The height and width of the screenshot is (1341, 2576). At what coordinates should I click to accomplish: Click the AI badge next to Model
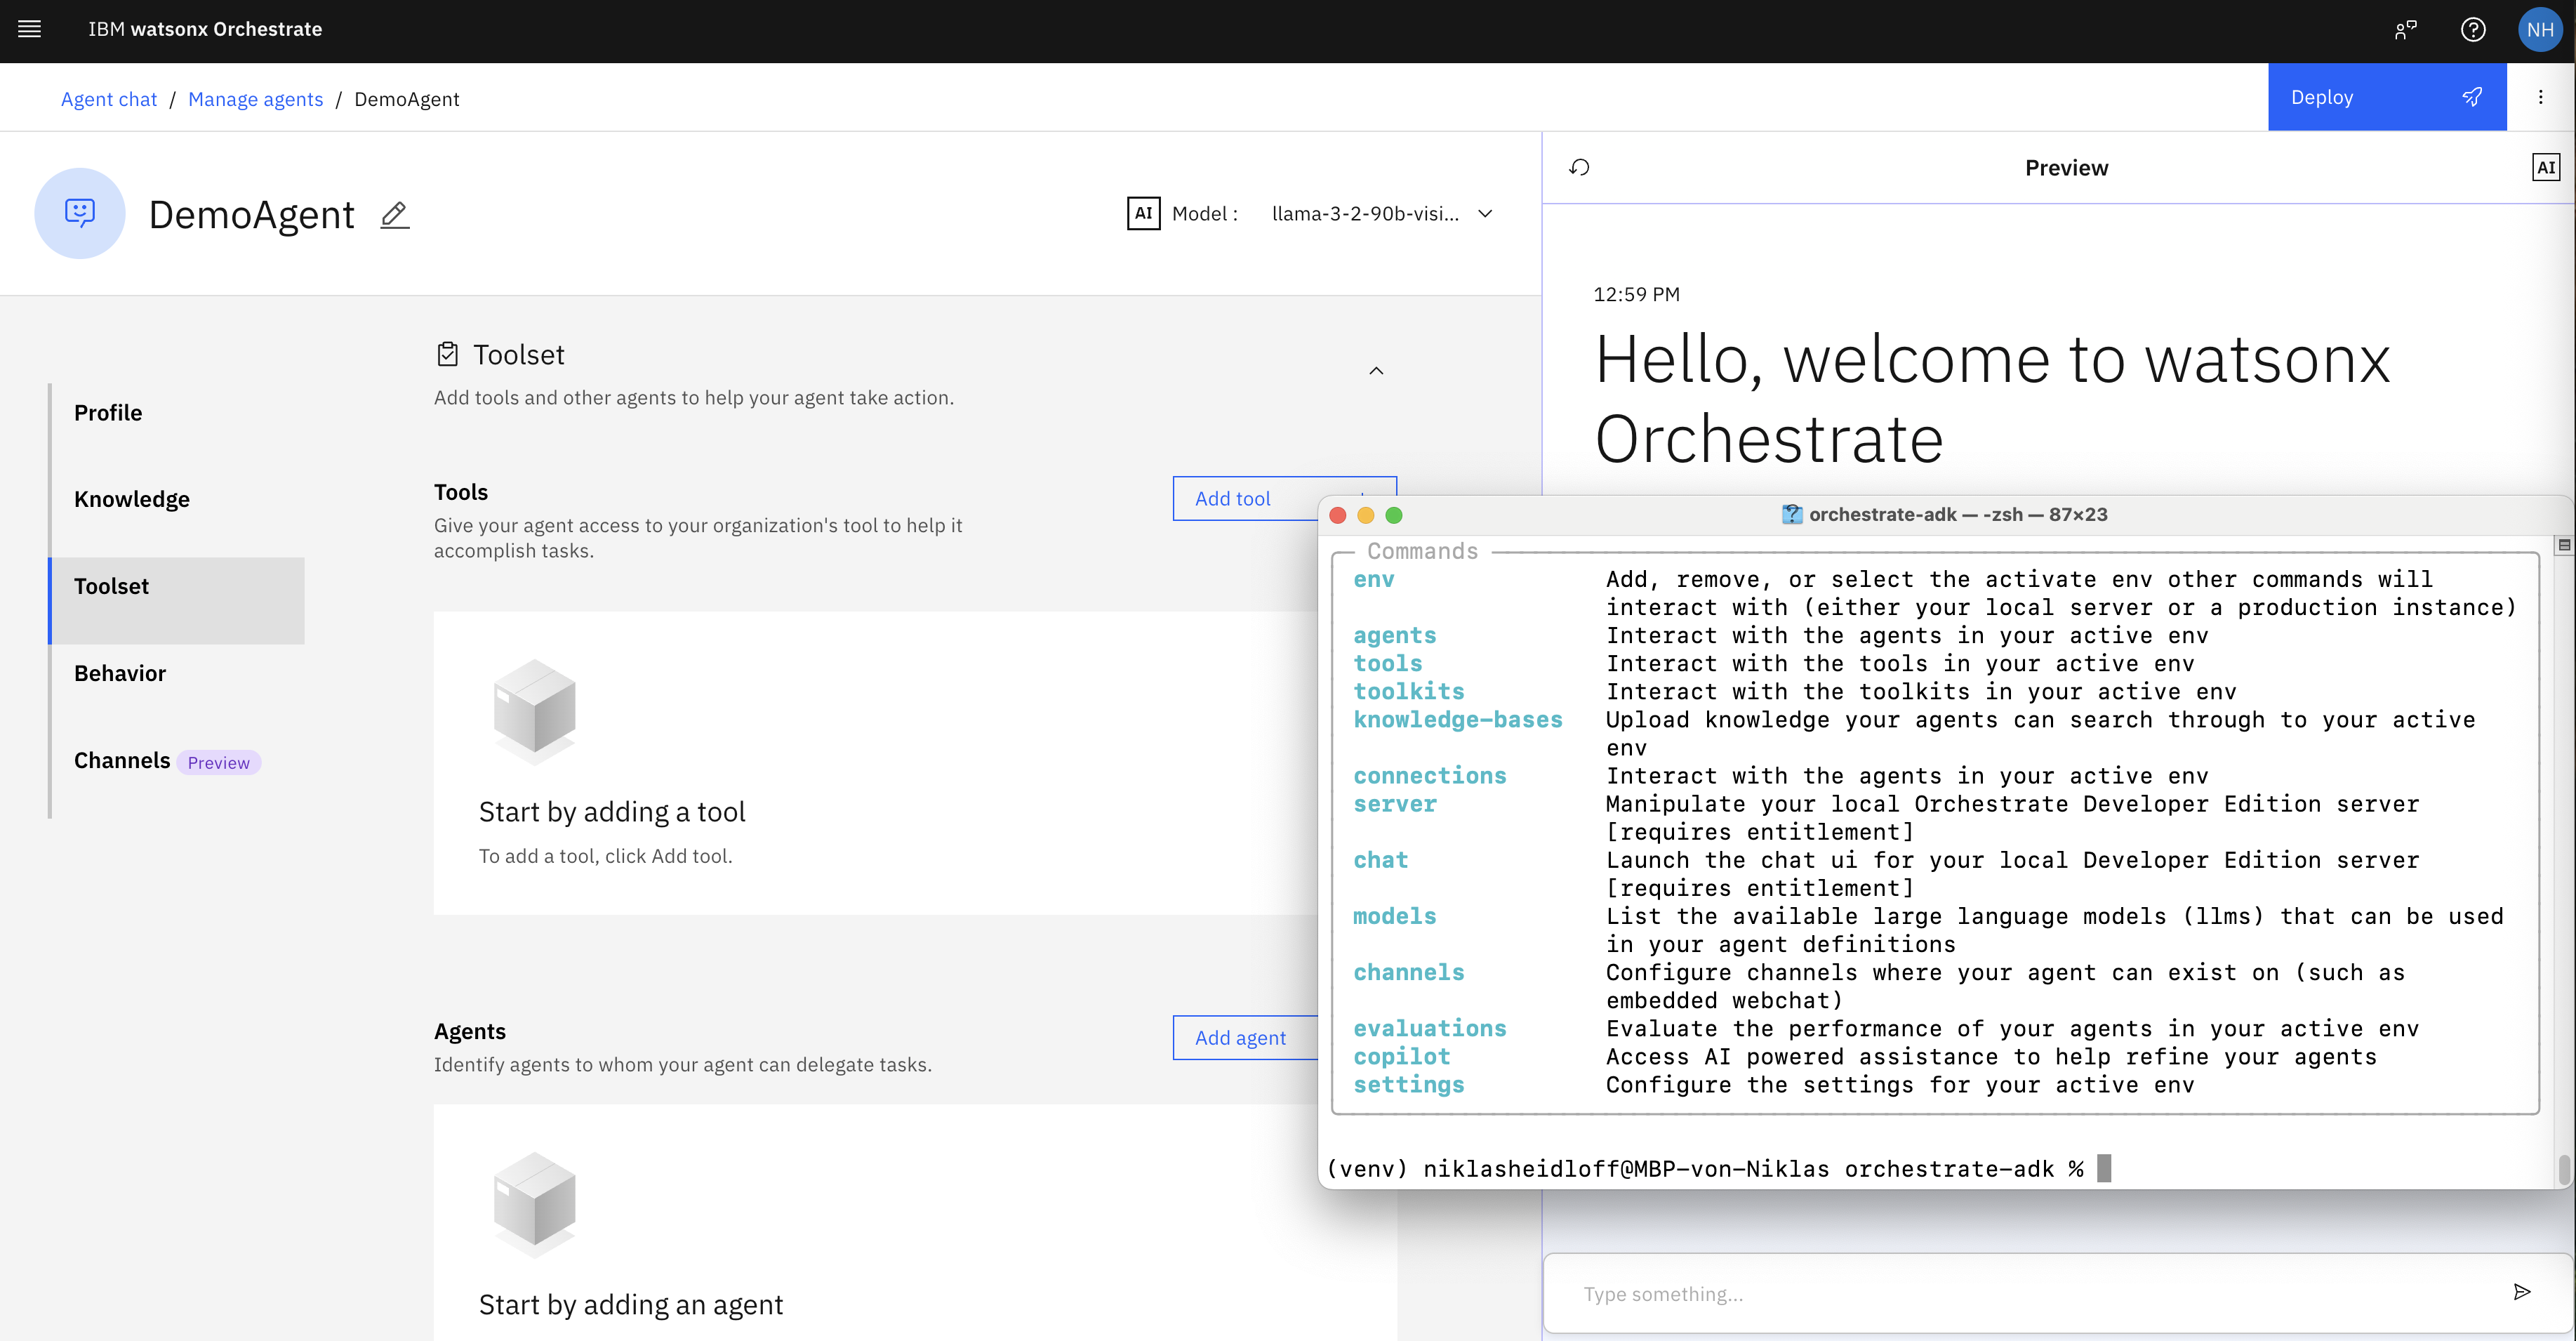(x=1143, y=213)
